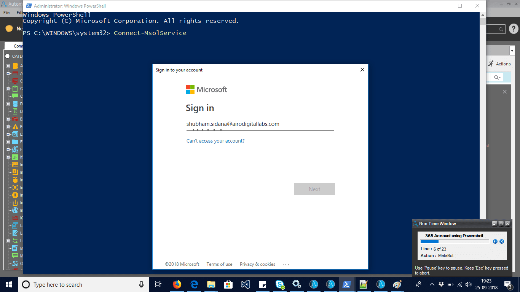This screenshot has height=292, width=520.
Task: Expand the Error Handling tree node
Action: tap(8, 127)
